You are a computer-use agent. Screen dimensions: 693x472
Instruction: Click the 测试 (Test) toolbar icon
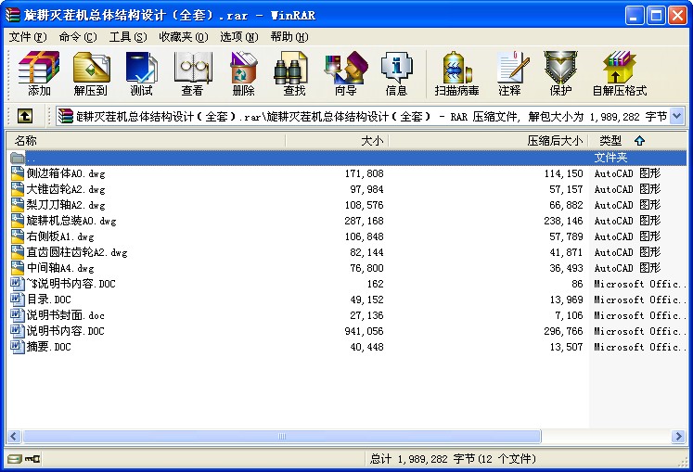[141, 73]
